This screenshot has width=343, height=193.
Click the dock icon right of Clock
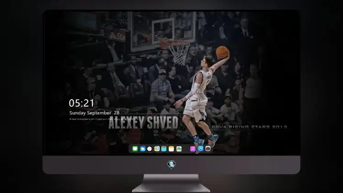156,149
